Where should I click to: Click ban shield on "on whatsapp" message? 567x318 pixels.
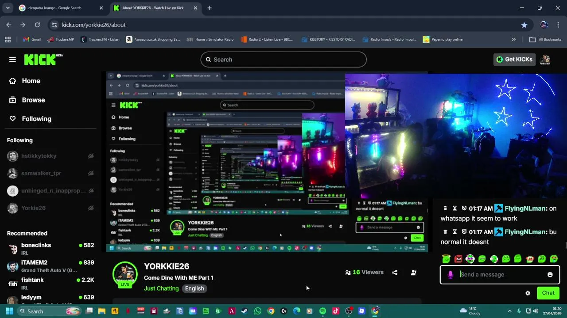(464, 208)
